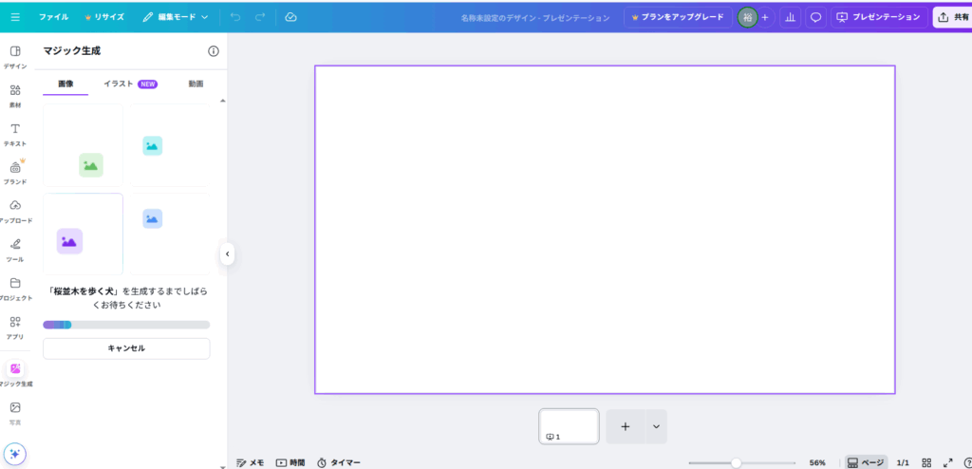The image size is (972, 469).
Task: Select the page 1 thumbnail
Action: (x=570, y=426)
